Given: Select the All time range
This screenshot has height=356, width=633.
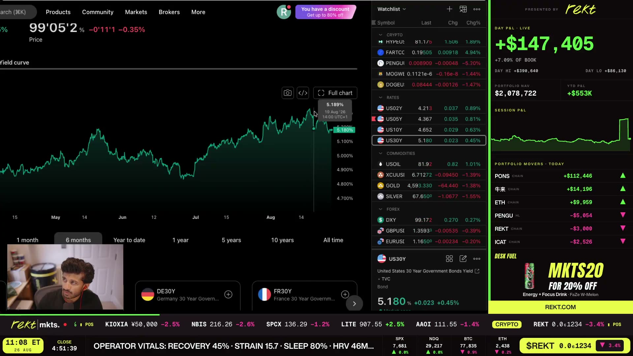Looking at the screenshot, I should [x=333, y=240].
